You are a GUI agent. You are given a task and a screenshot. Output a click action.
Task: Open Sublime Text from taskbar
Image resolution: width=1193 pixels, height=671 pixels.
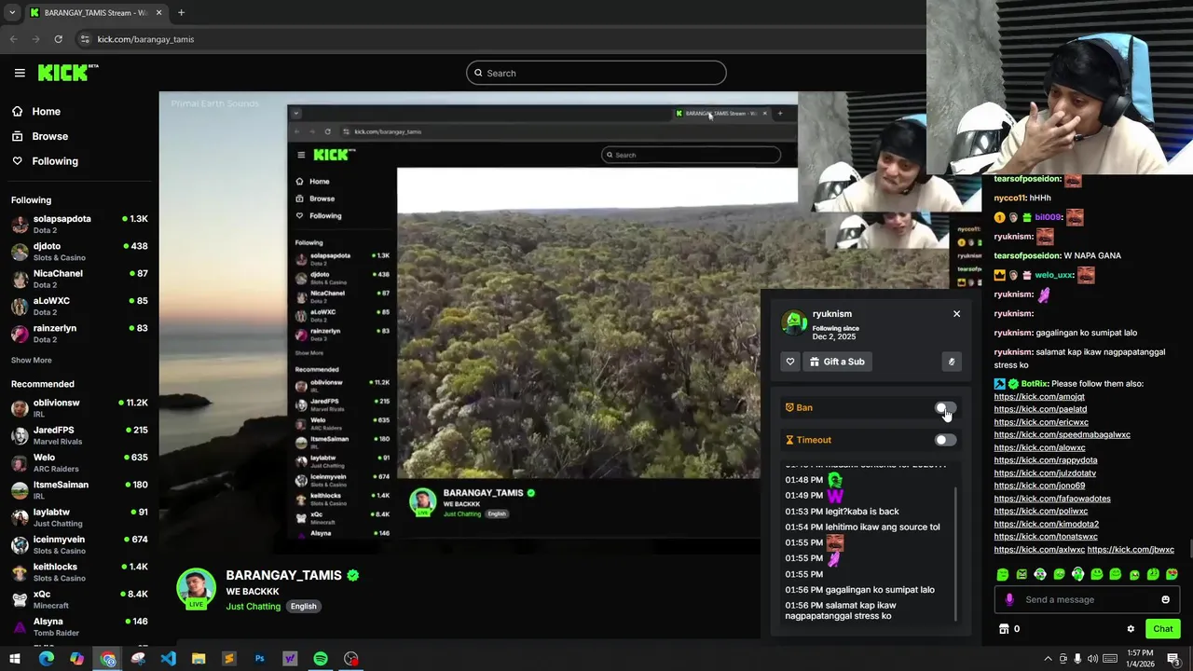coord(228,659)
